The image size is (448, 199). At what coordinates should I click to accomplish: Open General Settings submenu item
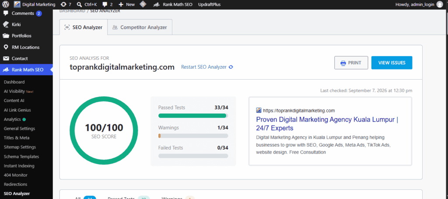click(19, 129)
